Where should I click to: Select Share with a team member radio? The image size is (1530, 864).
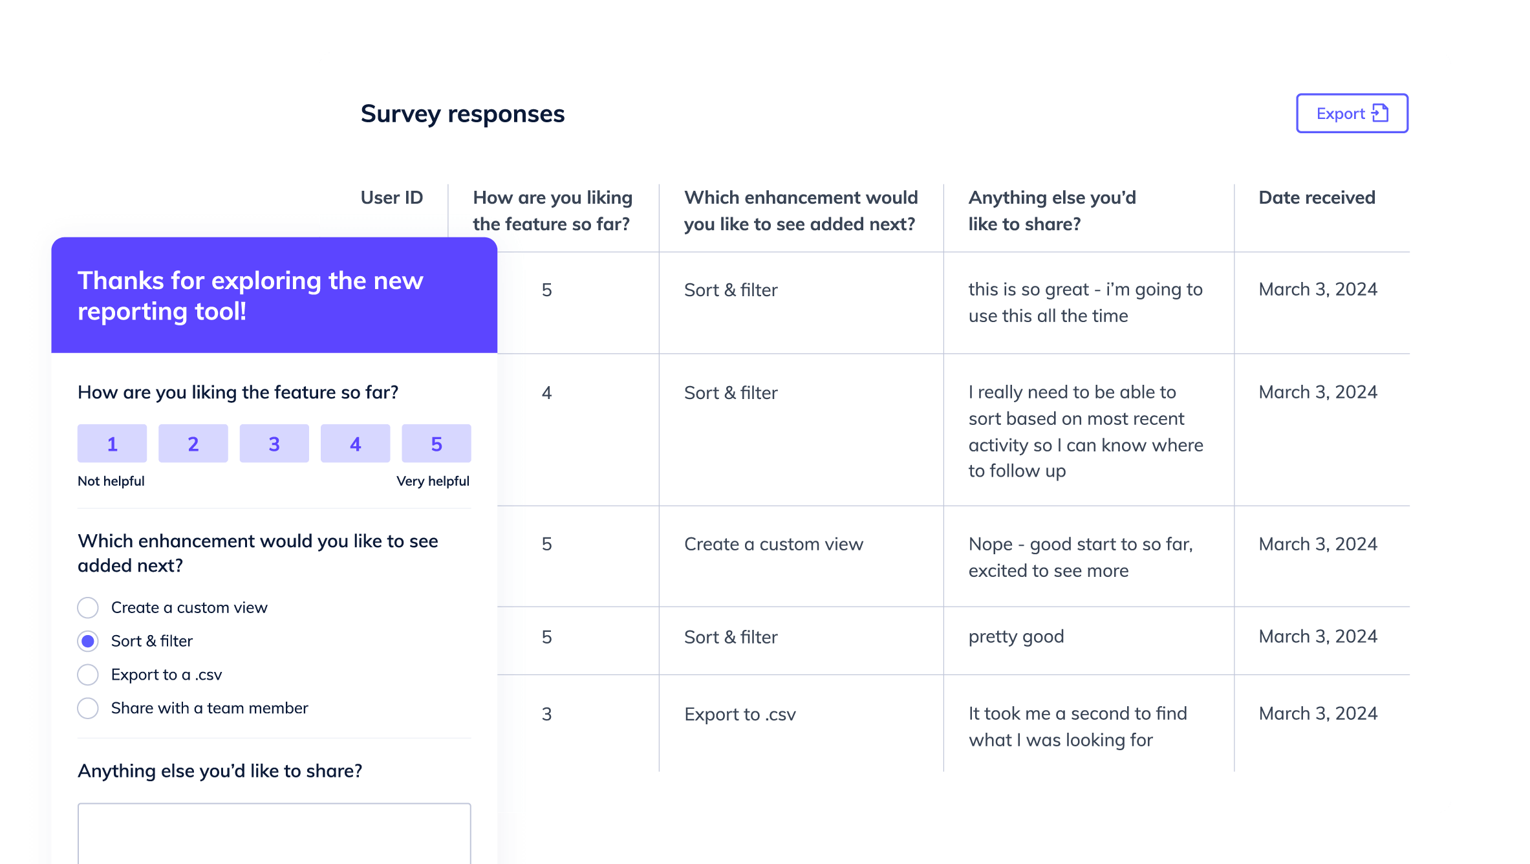88,708
